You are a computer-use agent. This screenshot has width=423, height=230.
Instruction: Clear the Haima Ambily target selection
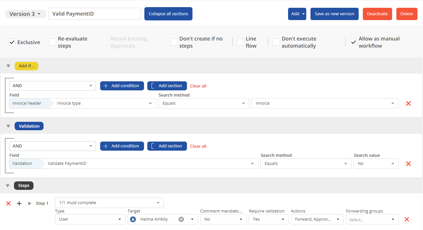(181, 219)
